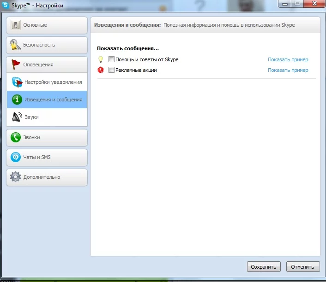The height and width of the screenshot is (282, 326).
Task: Click the blue chat bubble Чаты icon
Action: 16,157
